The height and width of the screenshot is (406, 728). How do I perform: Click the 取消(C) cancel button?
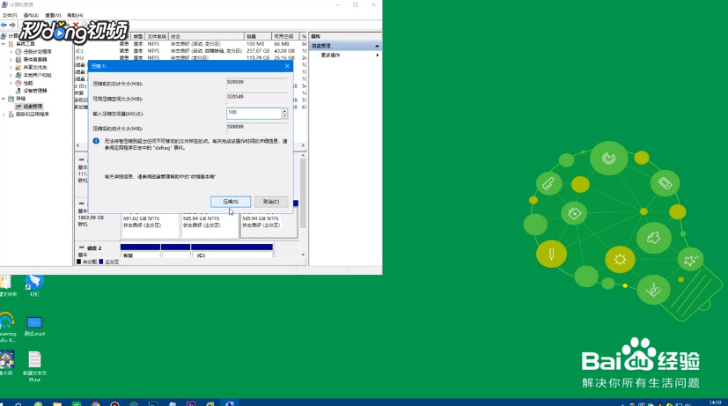[x=270, y=202]
